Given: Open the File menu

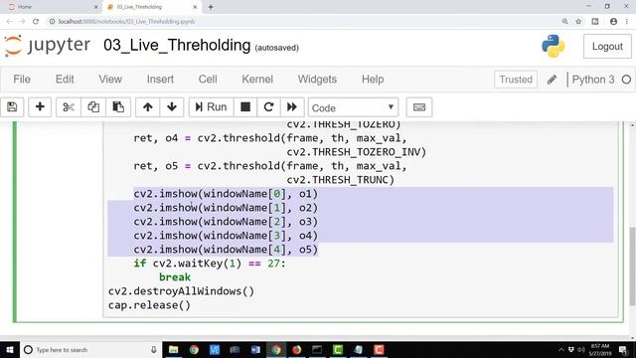Looking at the screenshot, I should click(x=22, y=80).
